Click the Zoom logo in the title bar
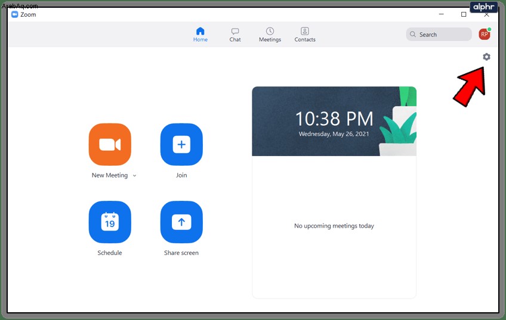Image resolution: width=506 pixels, height=320 pixels. (14, 14)
